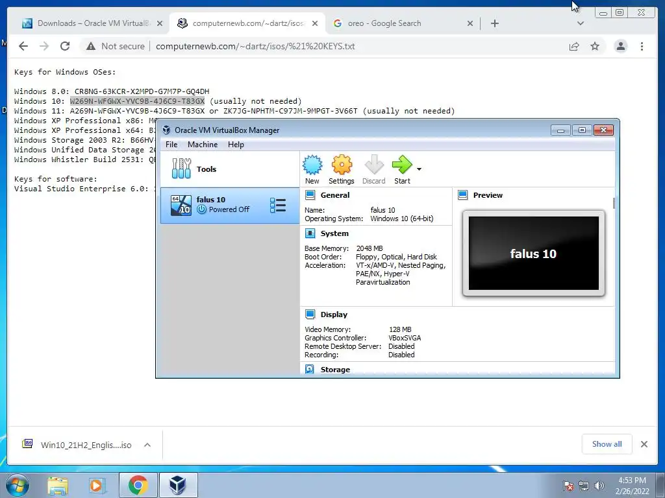
Task: Bookmark this page with the star
Action: click(595, 46)
